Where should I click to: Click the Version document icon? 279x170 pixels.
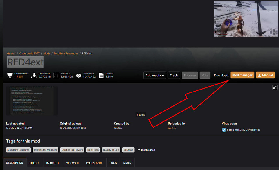(x=101, y=76)
